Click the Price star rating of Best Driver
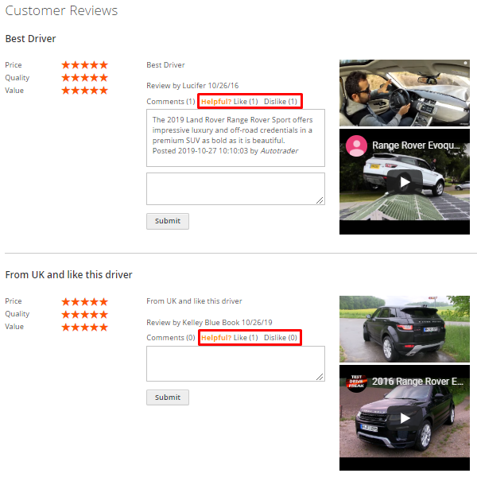This screenshot has width=477, height=477. (84, 65)
